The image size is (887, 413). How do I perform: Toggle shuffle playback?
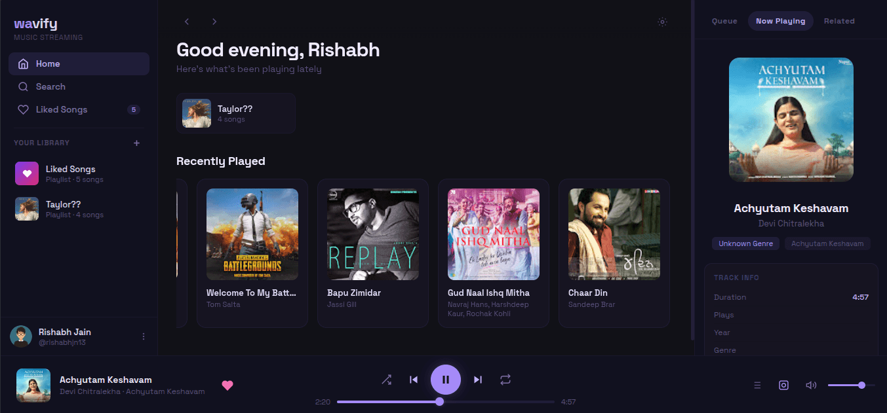click(x=386, y=380)
